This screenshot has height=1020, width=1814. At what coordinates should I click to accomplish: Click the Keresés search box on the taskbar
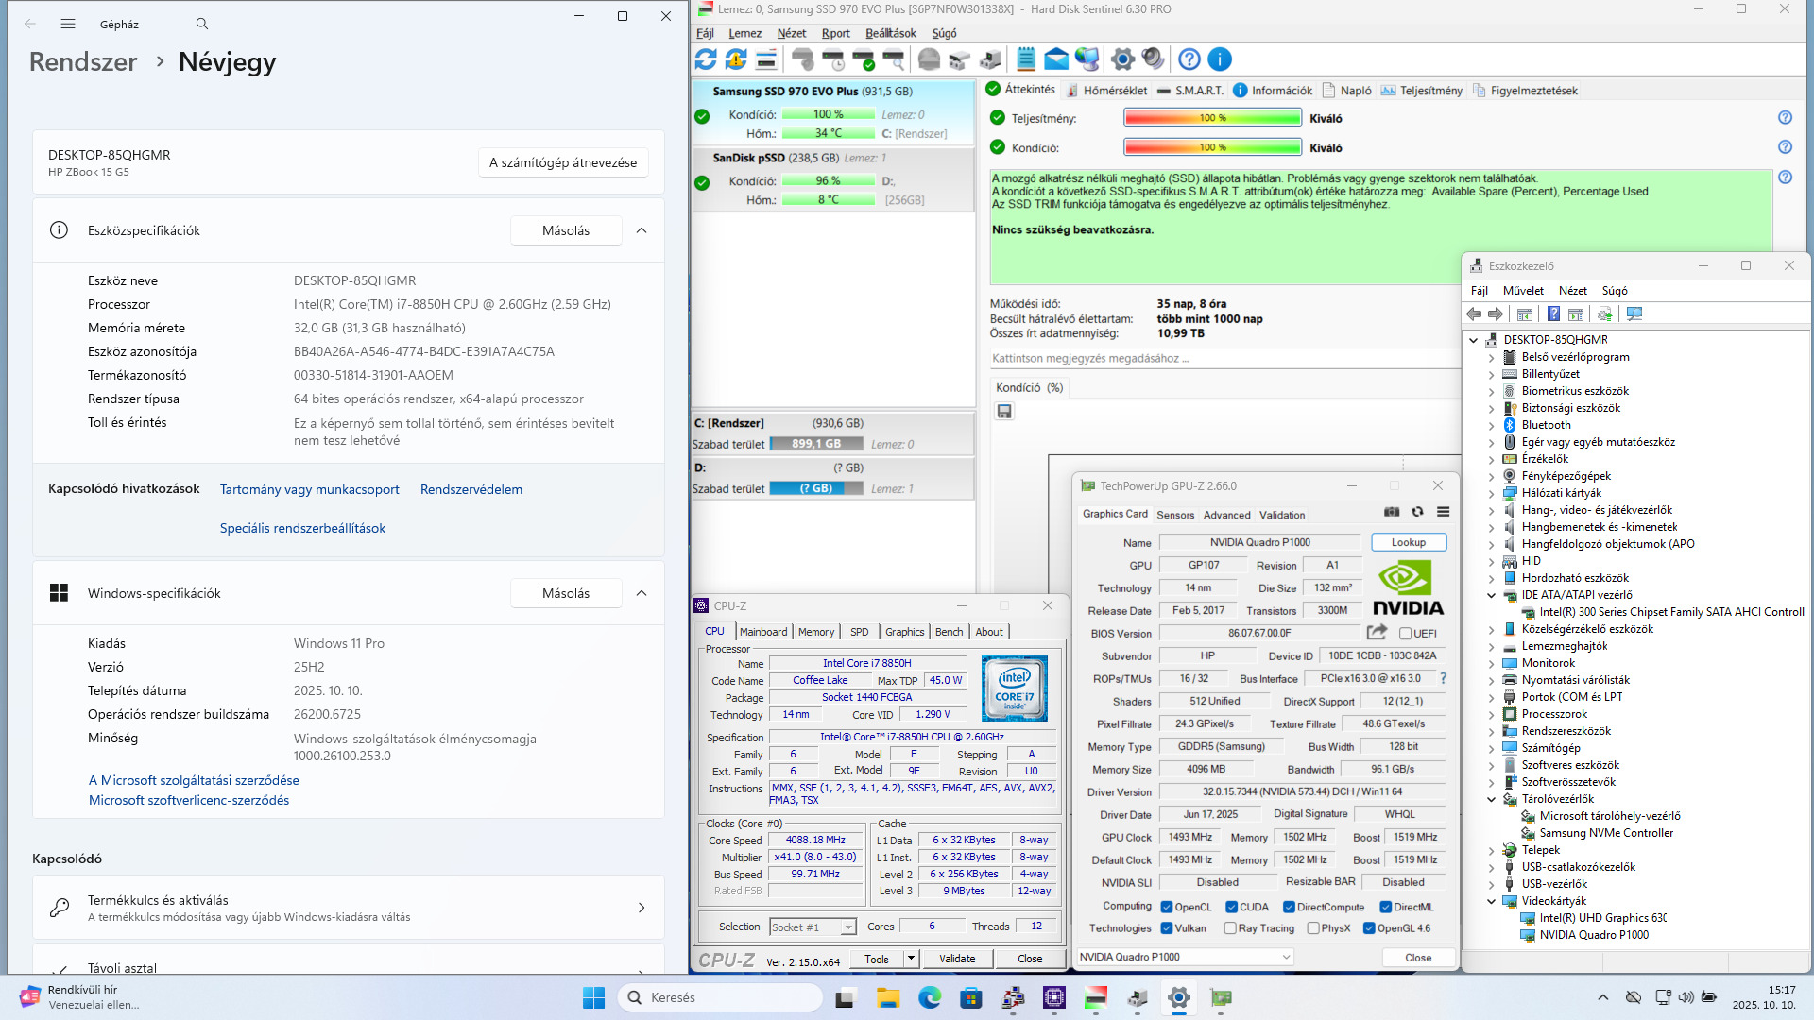point(721,997)
